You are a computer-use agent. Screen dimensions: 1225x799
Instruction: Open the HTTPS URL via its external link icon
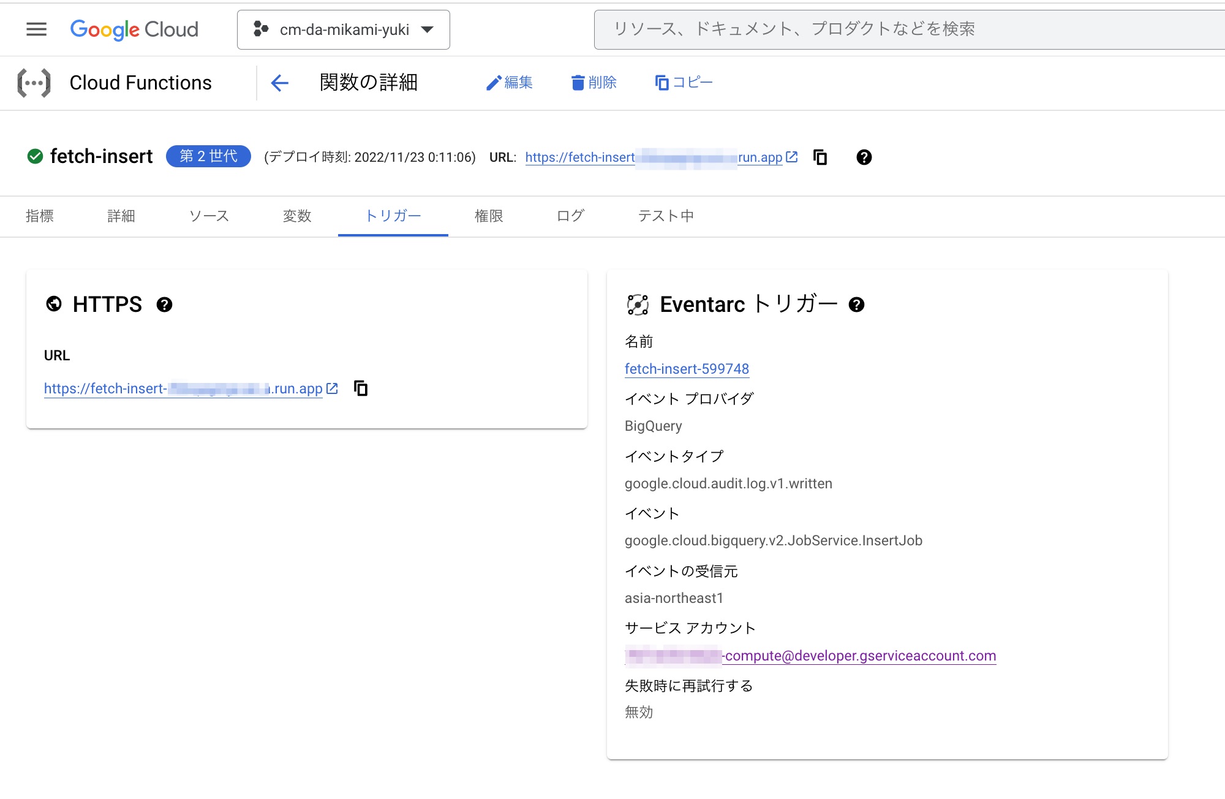(331, 388)
